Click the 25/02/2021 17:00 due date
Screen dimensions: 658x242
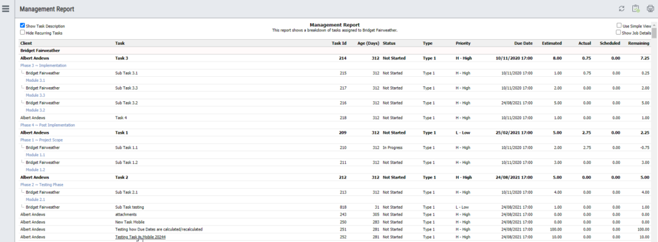point(514,133)
